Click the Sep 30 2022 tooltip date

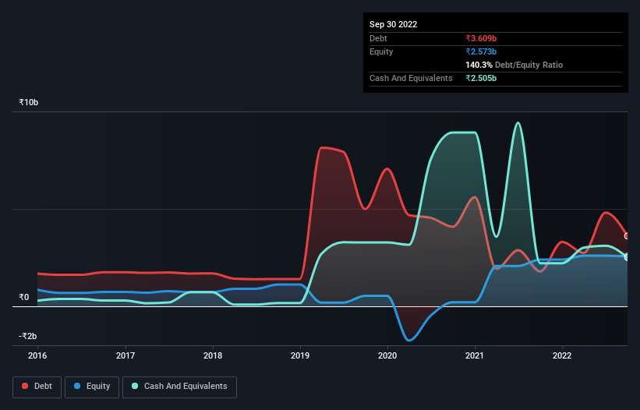point(393,24)
